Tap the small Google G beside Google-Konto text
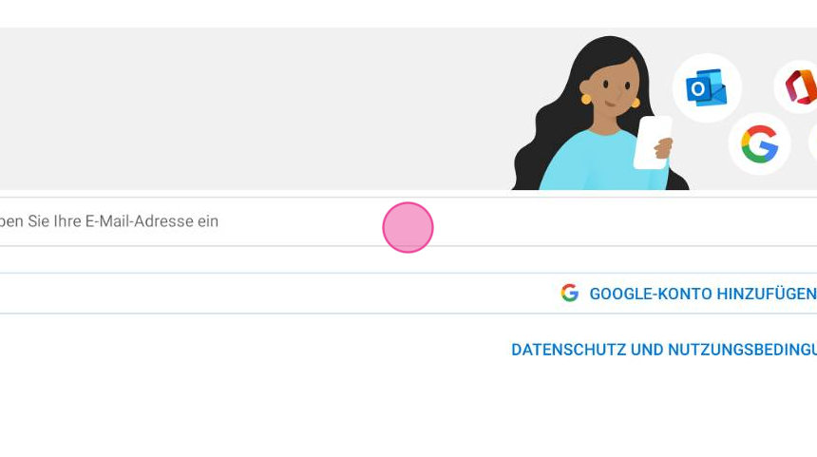The image size is (817, 457). pos(569,293)
